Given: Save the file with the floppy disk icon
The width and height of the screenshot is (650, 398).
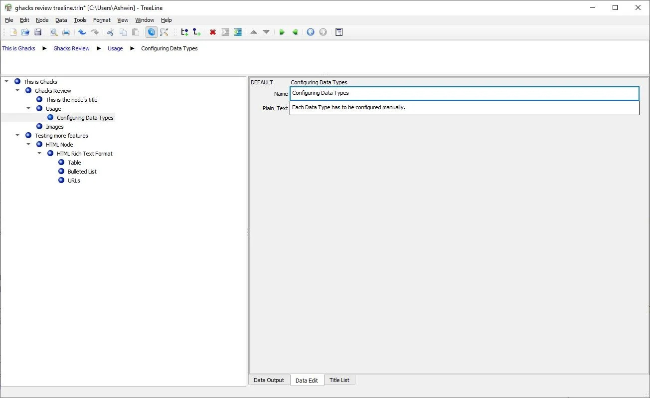Looking at the screenshot, I should (38, 32).
